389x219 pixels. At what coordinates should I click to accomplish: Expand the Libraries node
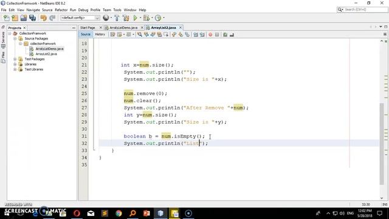[x=15, y=64]
